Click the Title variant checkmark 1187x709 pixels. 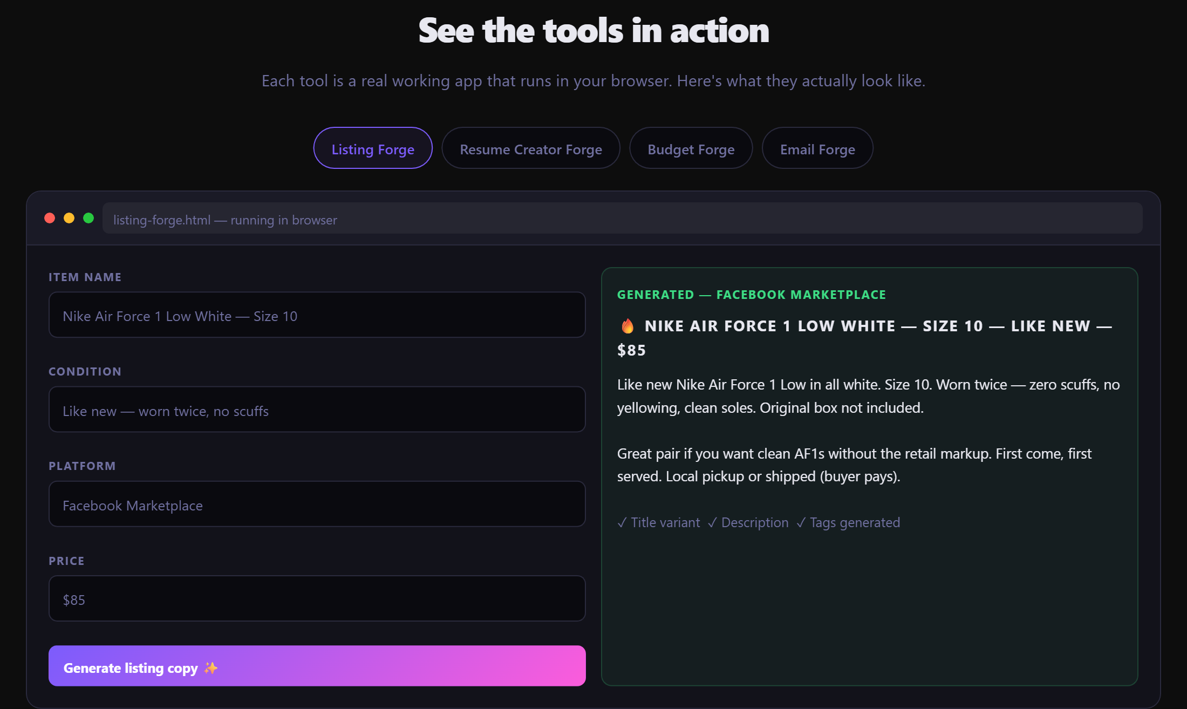622,522
